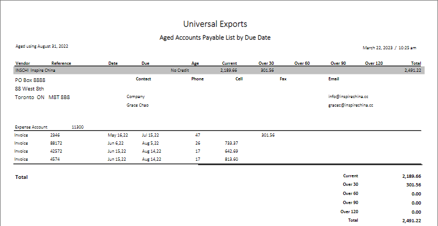Viewport: 438px width, 226px height.
Task: Click the Due column header
Action: (x=146, y=63)
